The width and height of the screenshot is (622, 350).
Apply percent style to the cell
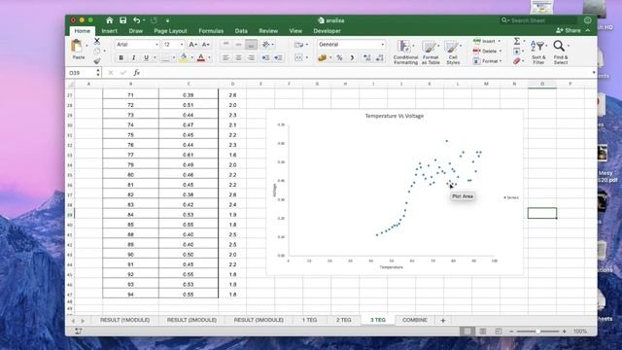(339, 58)
